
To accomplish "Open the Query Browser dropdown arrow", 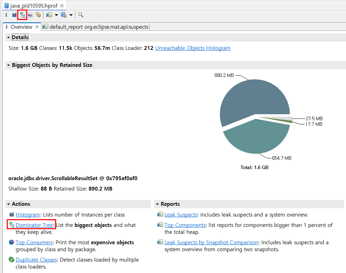I will pos(71,15).
